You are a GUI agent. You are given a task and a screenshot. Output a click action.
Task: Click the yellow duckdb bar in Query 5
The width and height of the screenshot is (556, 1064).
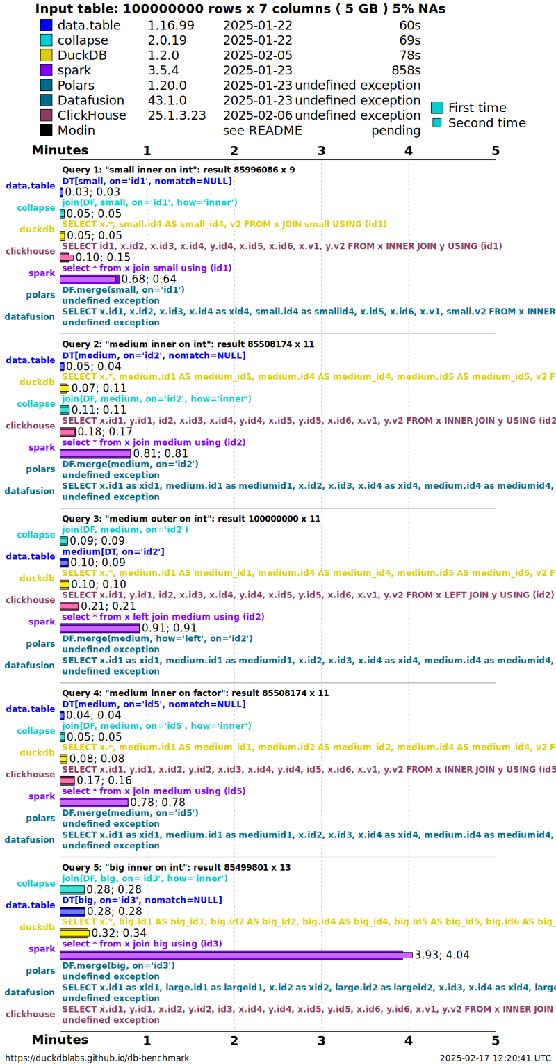click(x=75, y=933)
